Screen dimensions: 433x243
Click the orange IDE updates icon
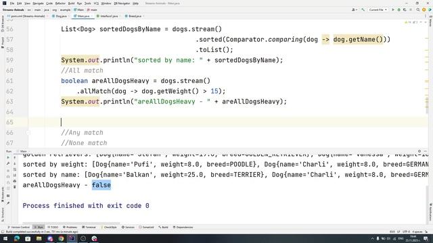[x=424, y=9]
